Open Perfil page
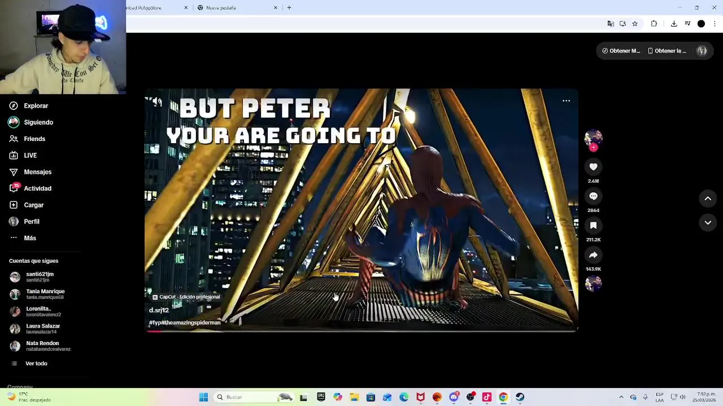The width and height of the screenshot is (723, 406). pyautogui.click(x=24, y=222)
